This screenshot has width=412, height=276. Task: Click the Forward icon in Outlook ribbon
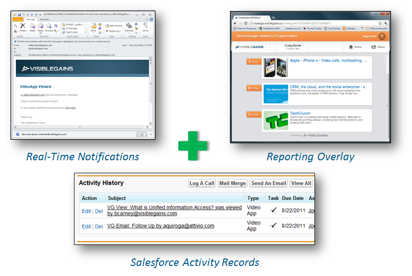[49, 26]
